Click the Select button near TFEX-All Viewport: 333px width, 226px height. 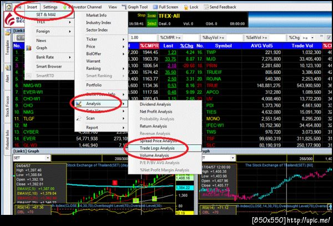(x=152, y=23)
